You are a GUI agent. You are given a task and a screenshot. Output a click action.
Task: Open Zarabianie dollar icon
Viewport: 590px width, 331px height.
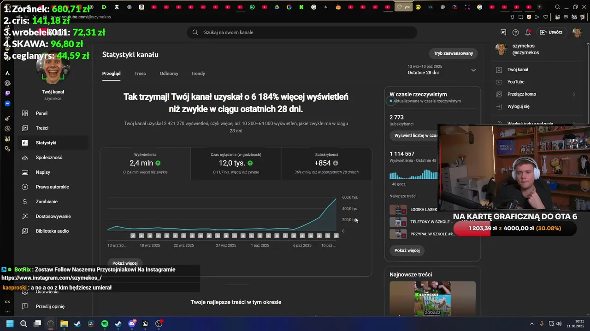pyautogui.click(x=25, y=201)
